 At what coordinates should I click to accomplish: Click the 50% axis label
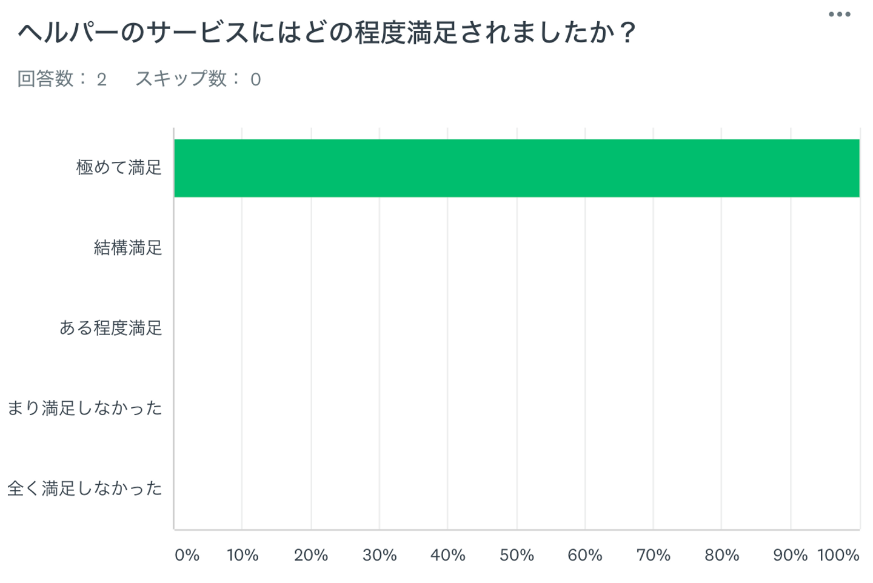pos(517,555)
